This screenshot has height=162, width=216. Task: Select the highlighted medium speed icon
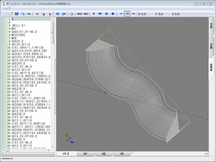pos(127,14)
